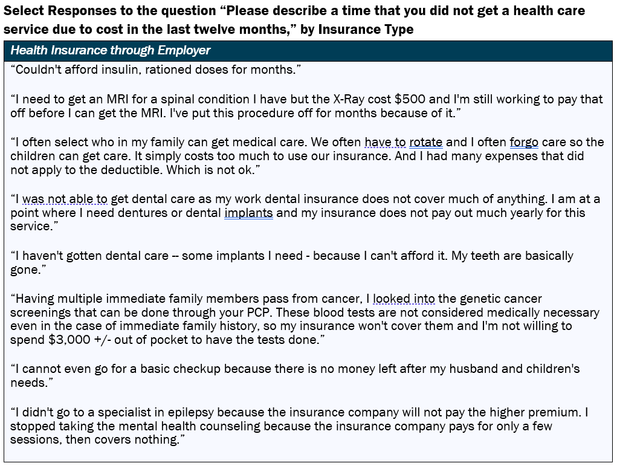Click the phrase 'by Insurance Type' in title
617x466 pixels.
click(x=357, y=30)
